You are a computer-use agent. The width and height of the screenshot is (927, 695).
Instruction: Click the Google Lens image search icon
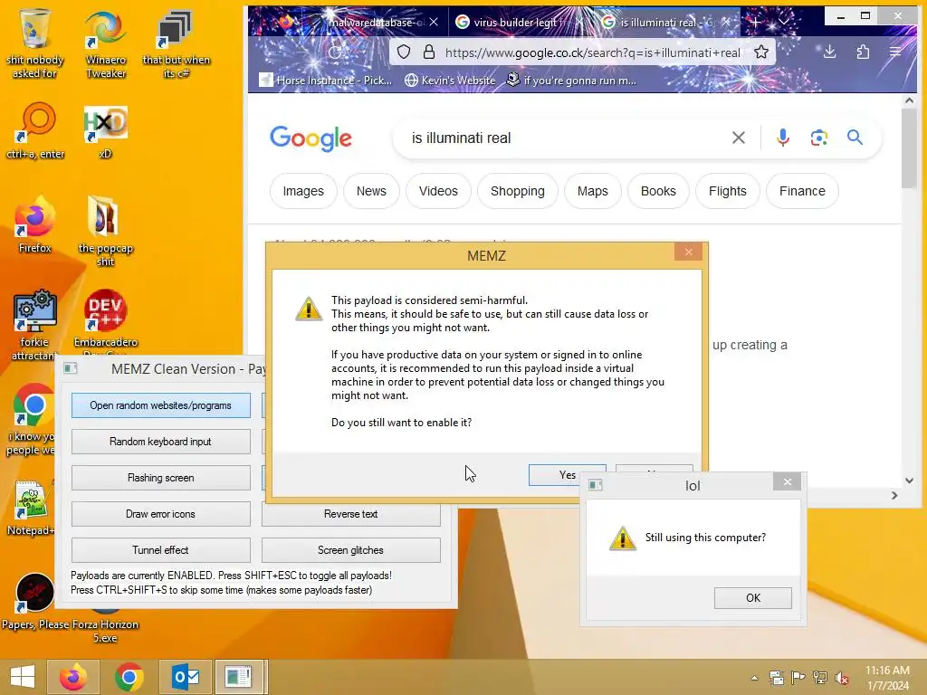pos(818,138)
